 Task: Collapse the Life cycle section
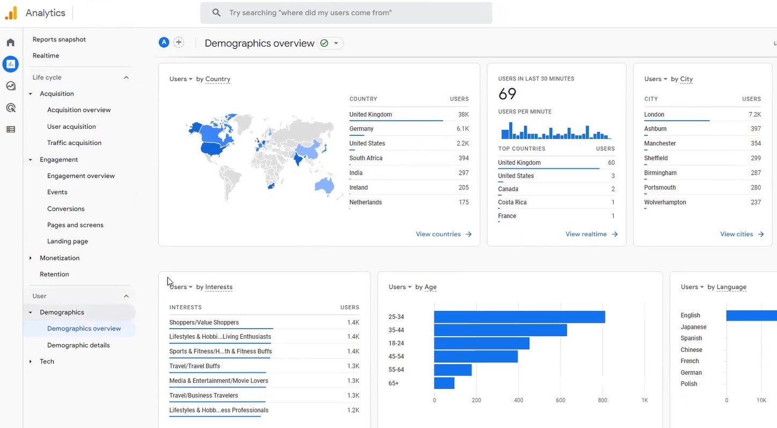pos(126,77)
